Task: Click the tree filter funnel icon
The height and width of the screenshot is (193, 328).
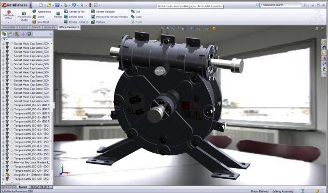Action: (4, 39)
